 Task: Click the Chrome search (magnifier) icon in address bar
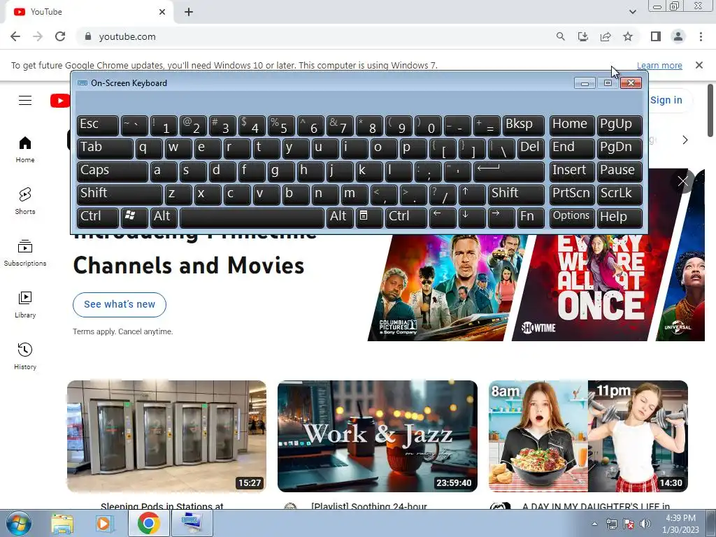560,36
